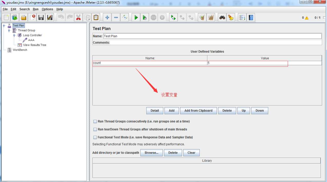Click the Remote Stop All icon
The width and height of the screenshot is (327, 182).
coord(182,17)
